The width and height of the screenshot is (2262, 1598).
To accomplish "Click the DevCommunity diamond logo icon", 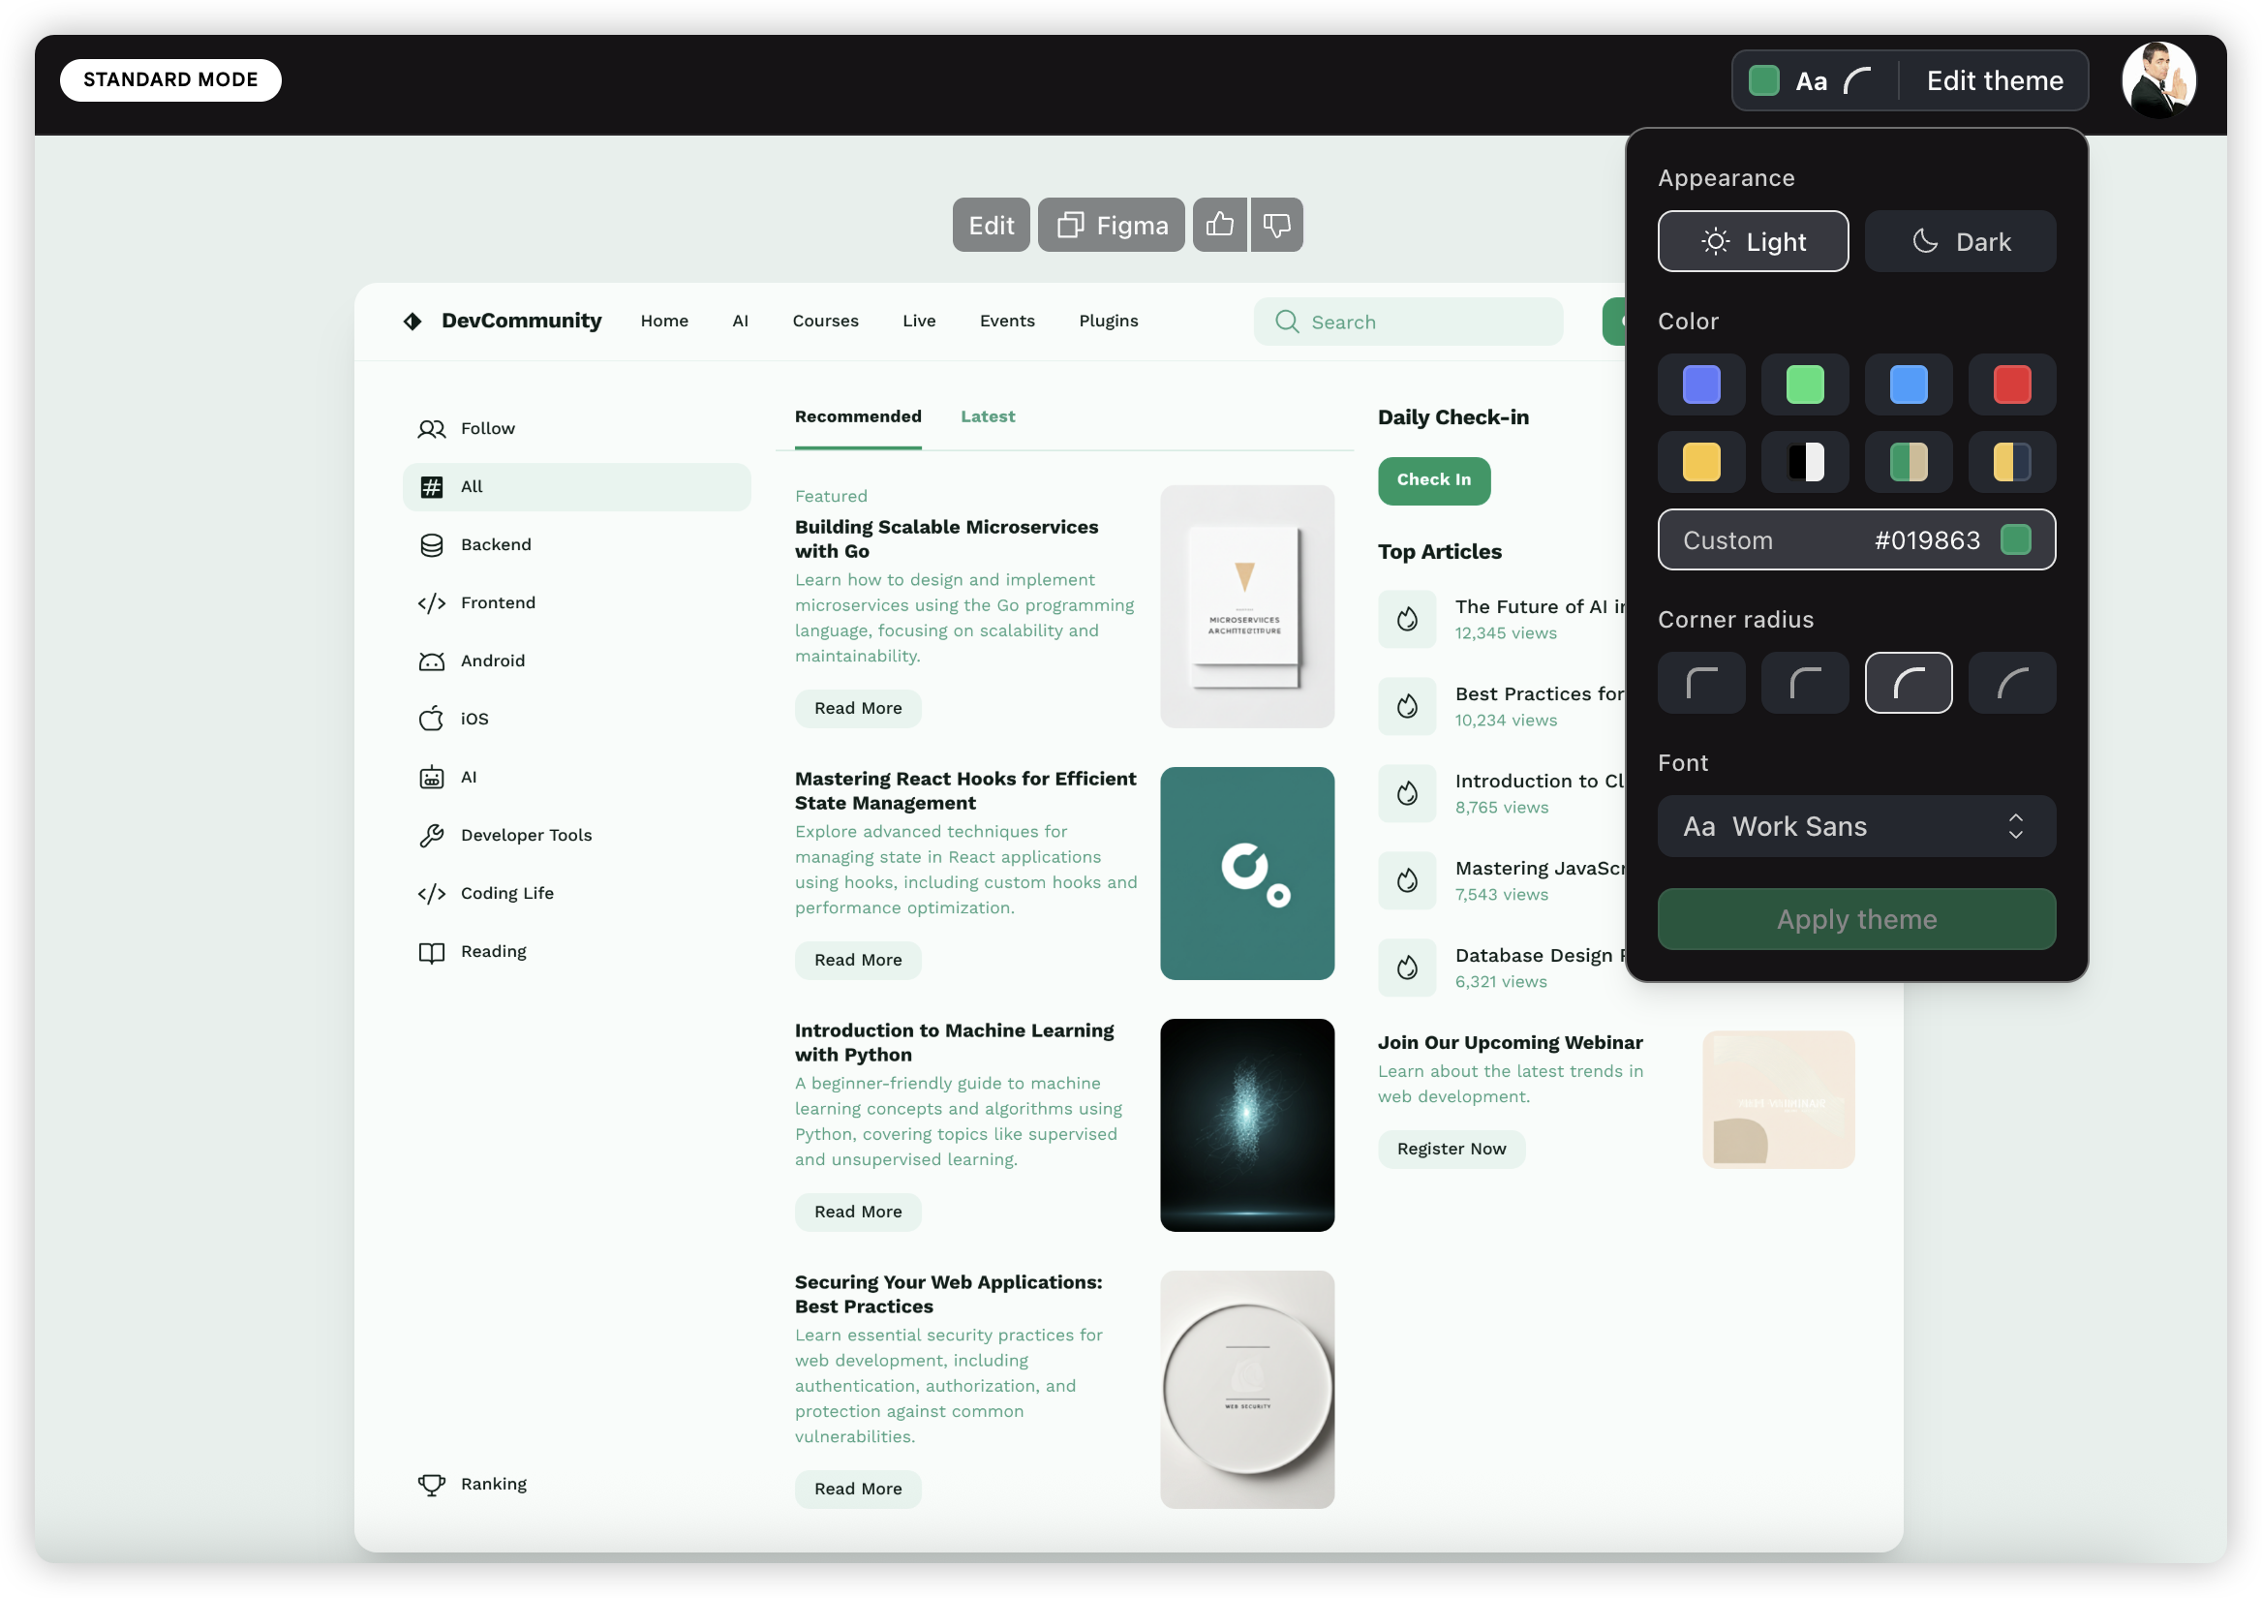I will point(413,322).
